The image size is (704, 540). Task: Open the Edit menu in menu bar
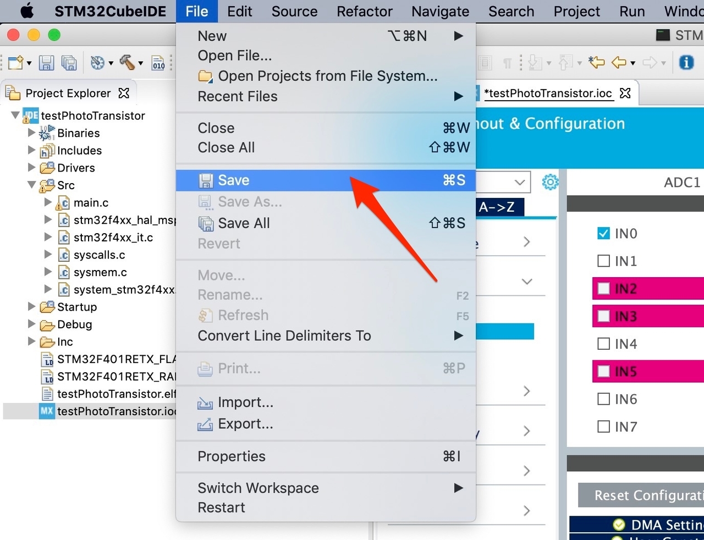coord(240,11)
